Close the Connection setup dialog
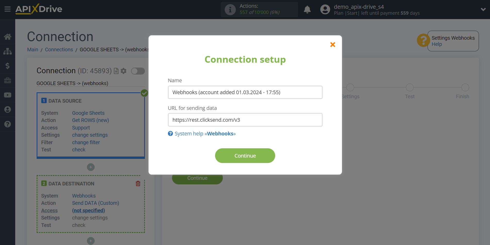The image size is (490, 245). pyautogui.click(x=332, y=44)
